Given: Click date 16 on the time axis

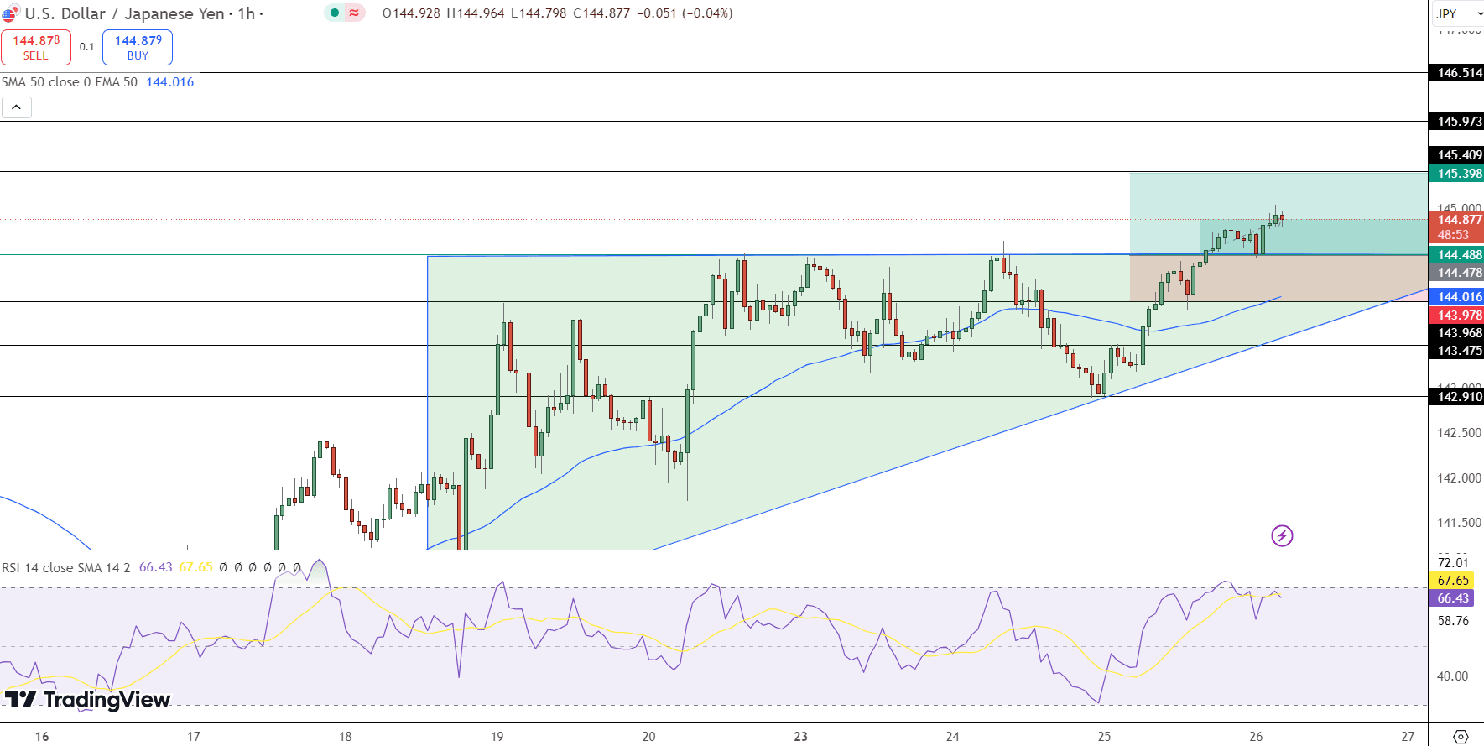Looking at the screenshot, I should pos(42,737).
